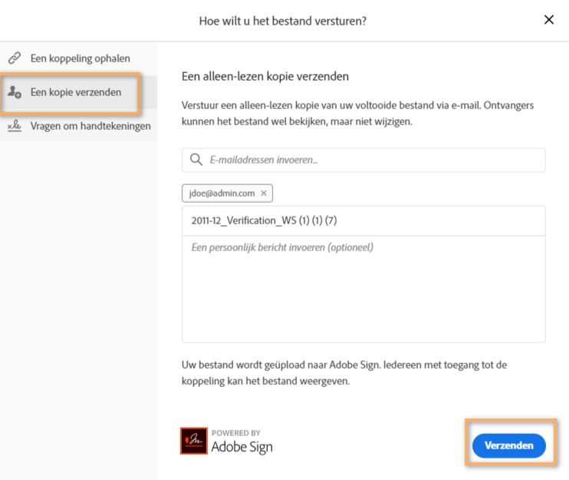Click the red Adobe Sign logo icon
569x480 pixels.
193,440
